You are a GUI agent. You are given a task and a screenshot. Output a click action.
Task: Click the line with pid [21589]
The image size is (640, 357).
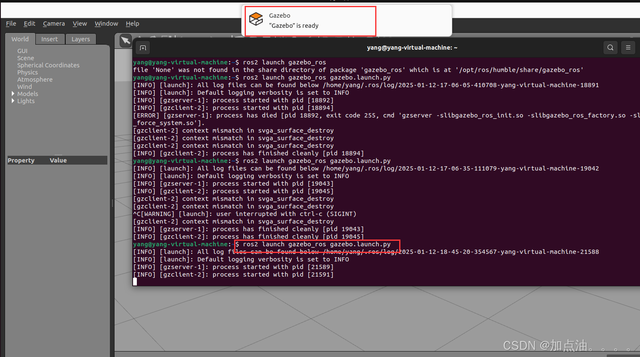(233, 267)
